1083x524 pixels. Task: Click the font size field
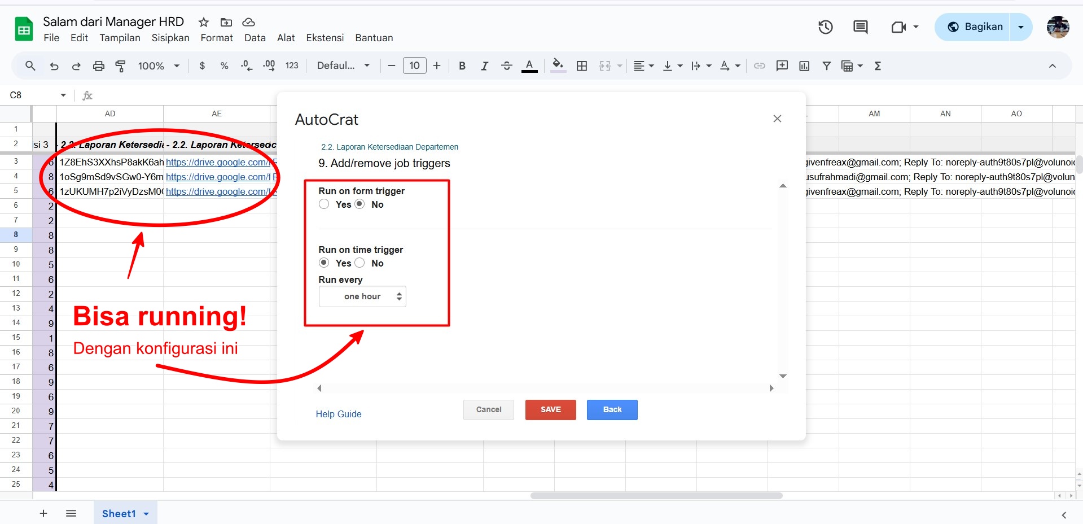pyautogui.click(x=414, y=65)
